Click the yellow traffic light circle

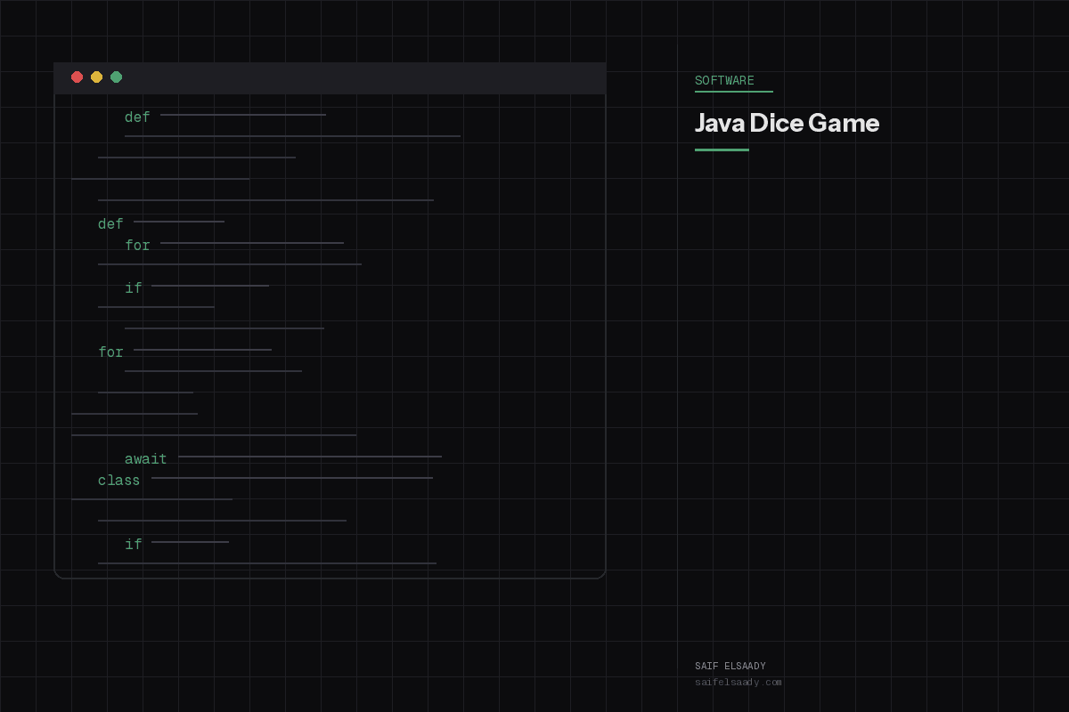tap(97, 77)
